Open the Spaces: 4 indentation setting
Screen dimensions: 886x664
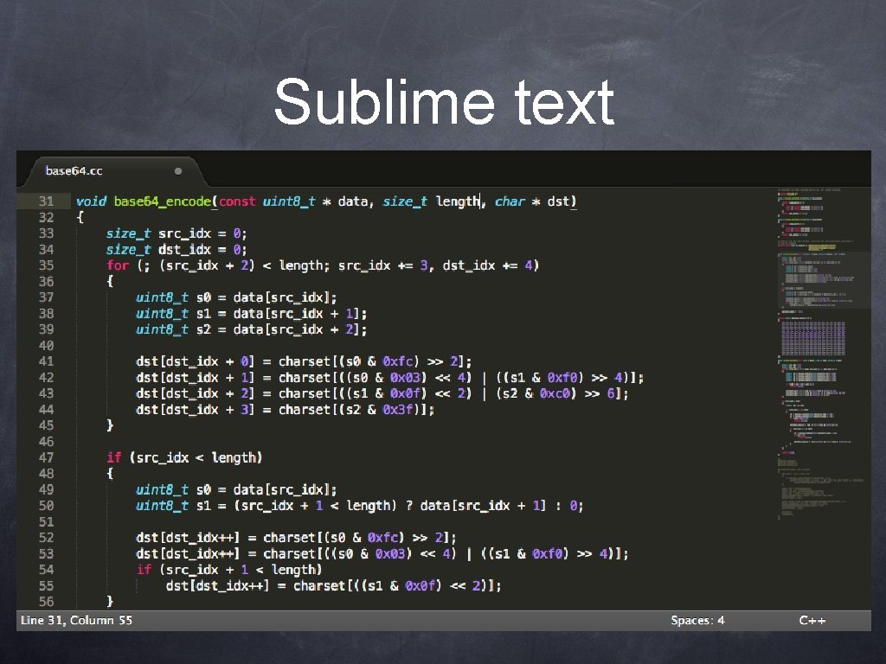[x=697, y=620]
